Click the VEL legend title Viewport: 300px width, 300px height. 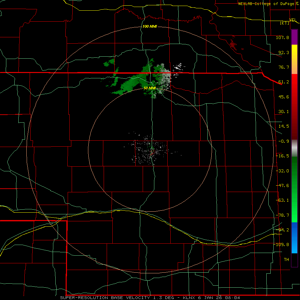point(293,20)
